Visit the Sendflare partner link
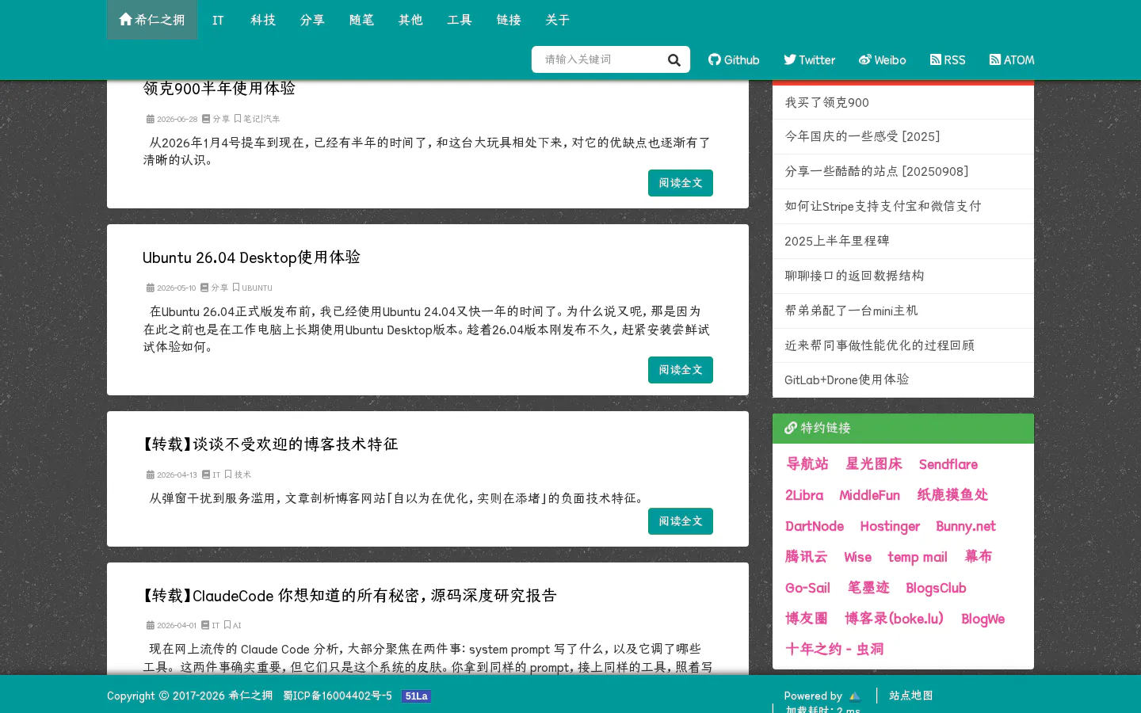The height and width of the screenshot is (713, 1141). click(x=948, y=464)
